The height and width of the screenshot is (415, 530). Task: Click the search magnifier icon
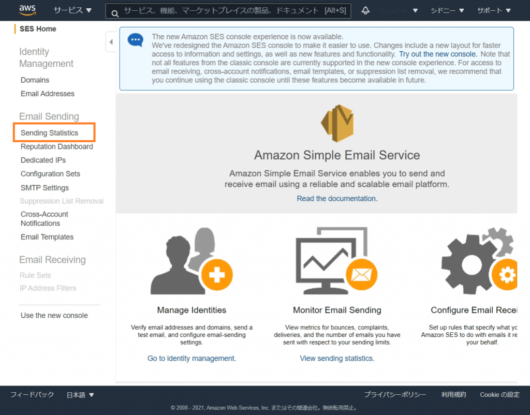pyautogui.click(x=115, y=13)
